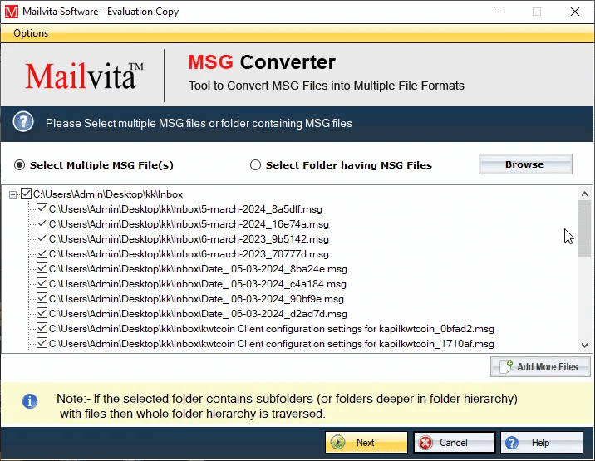Click the Browse button

click(x=525, y=164)
